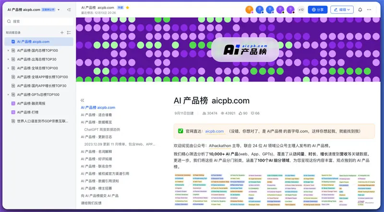Click the 9月11日创建 creation date
The width and height of the screenshot is (384, 212).
coord(184,113)
